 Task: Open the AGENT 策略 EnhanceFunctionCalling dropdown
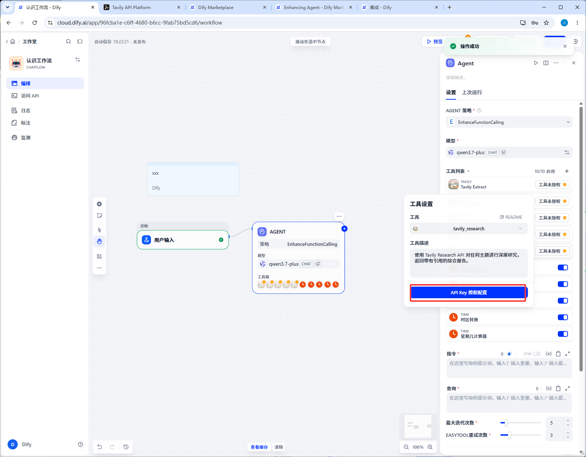tap(509, 122)
